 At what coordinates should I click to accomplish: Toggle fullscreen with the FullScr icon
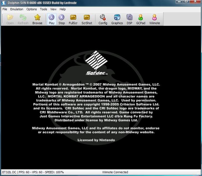click(x=73, y=19)
